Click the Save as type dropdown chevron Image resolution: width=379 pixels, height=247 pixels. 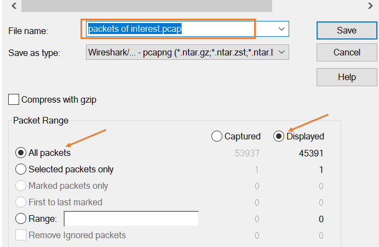pos(282,52)
